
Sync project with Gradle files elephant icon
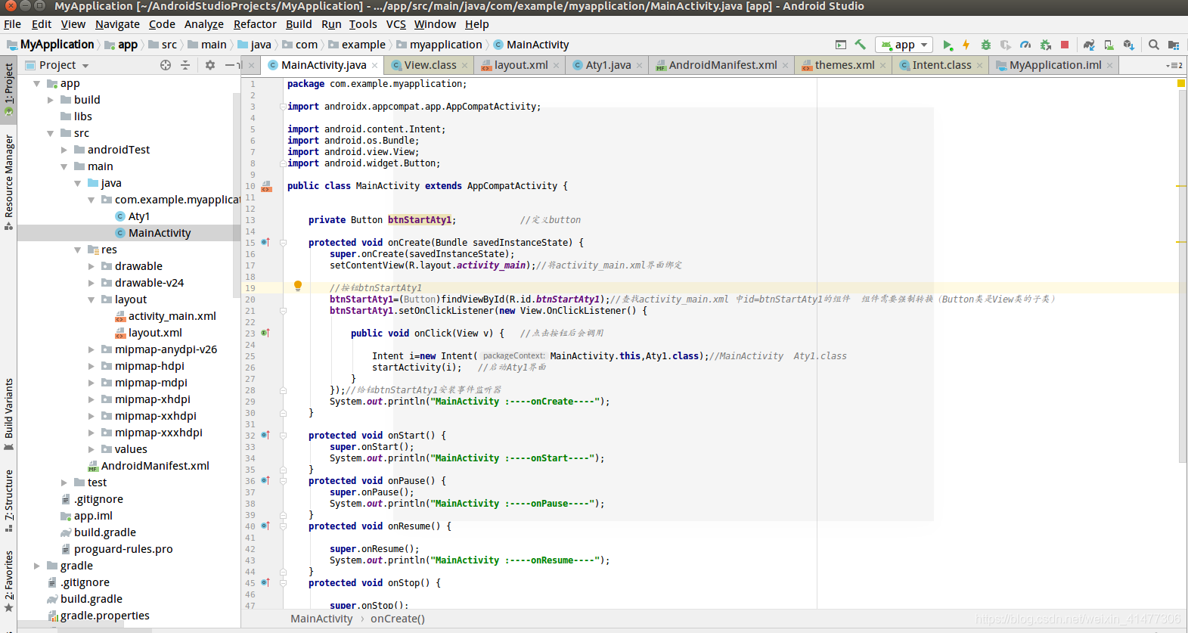click(1089, 45)
